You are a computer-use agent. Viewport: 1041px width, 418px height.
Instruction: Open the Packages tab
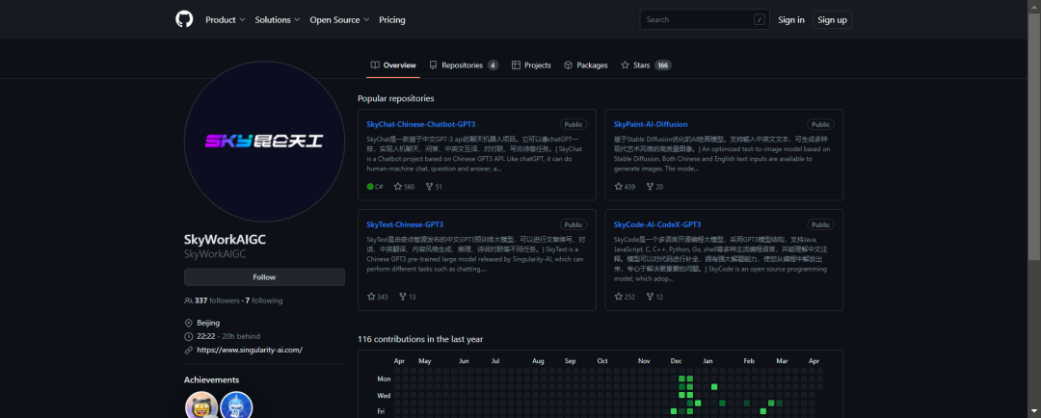coord(586,65)
